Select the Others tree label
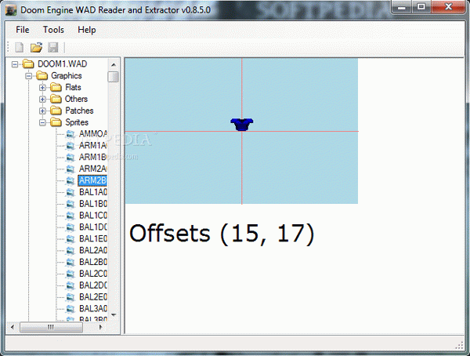Viewport: 470px width, 356px height. pos(76,99)
